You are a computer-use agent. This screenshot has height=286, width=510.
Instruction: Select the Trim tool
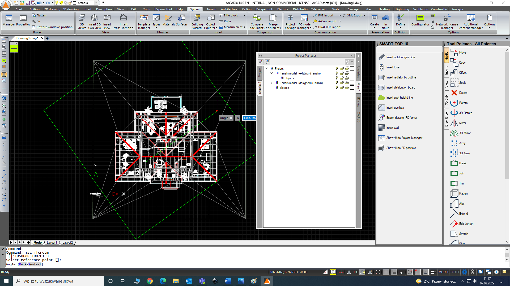point(461,183)
